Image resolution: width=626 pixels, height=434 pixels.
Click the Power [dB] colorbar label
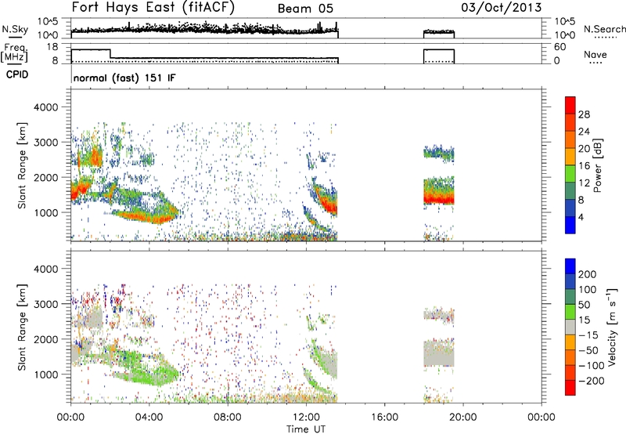[597, 165]
